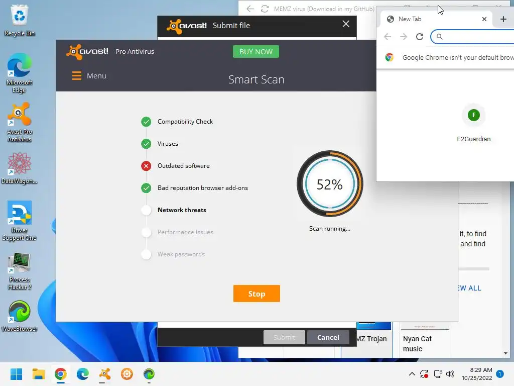Click scrollbar down arrow in background page
514x386 pixels.
505,353
